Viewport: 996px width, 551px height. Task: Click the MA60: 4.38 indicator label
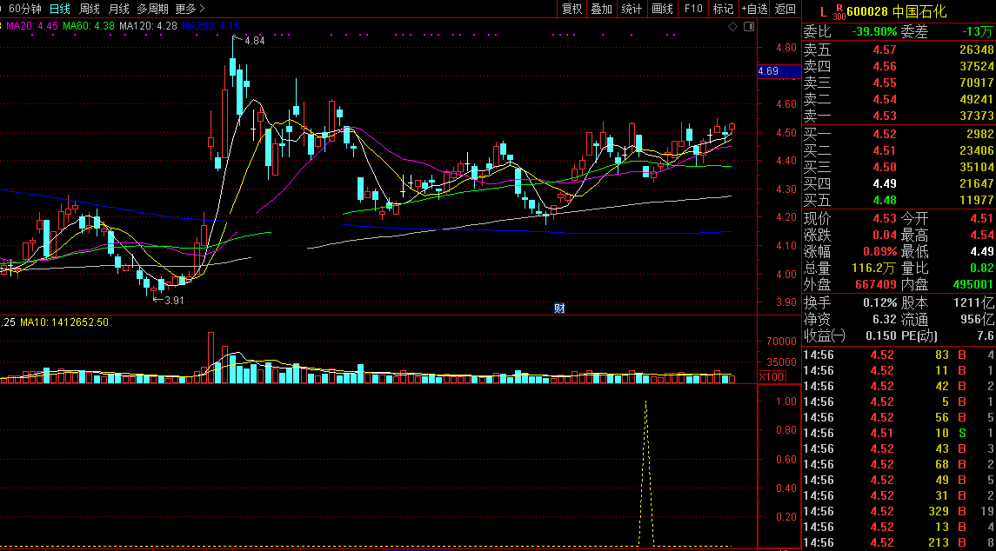click(x=89, y=26)
